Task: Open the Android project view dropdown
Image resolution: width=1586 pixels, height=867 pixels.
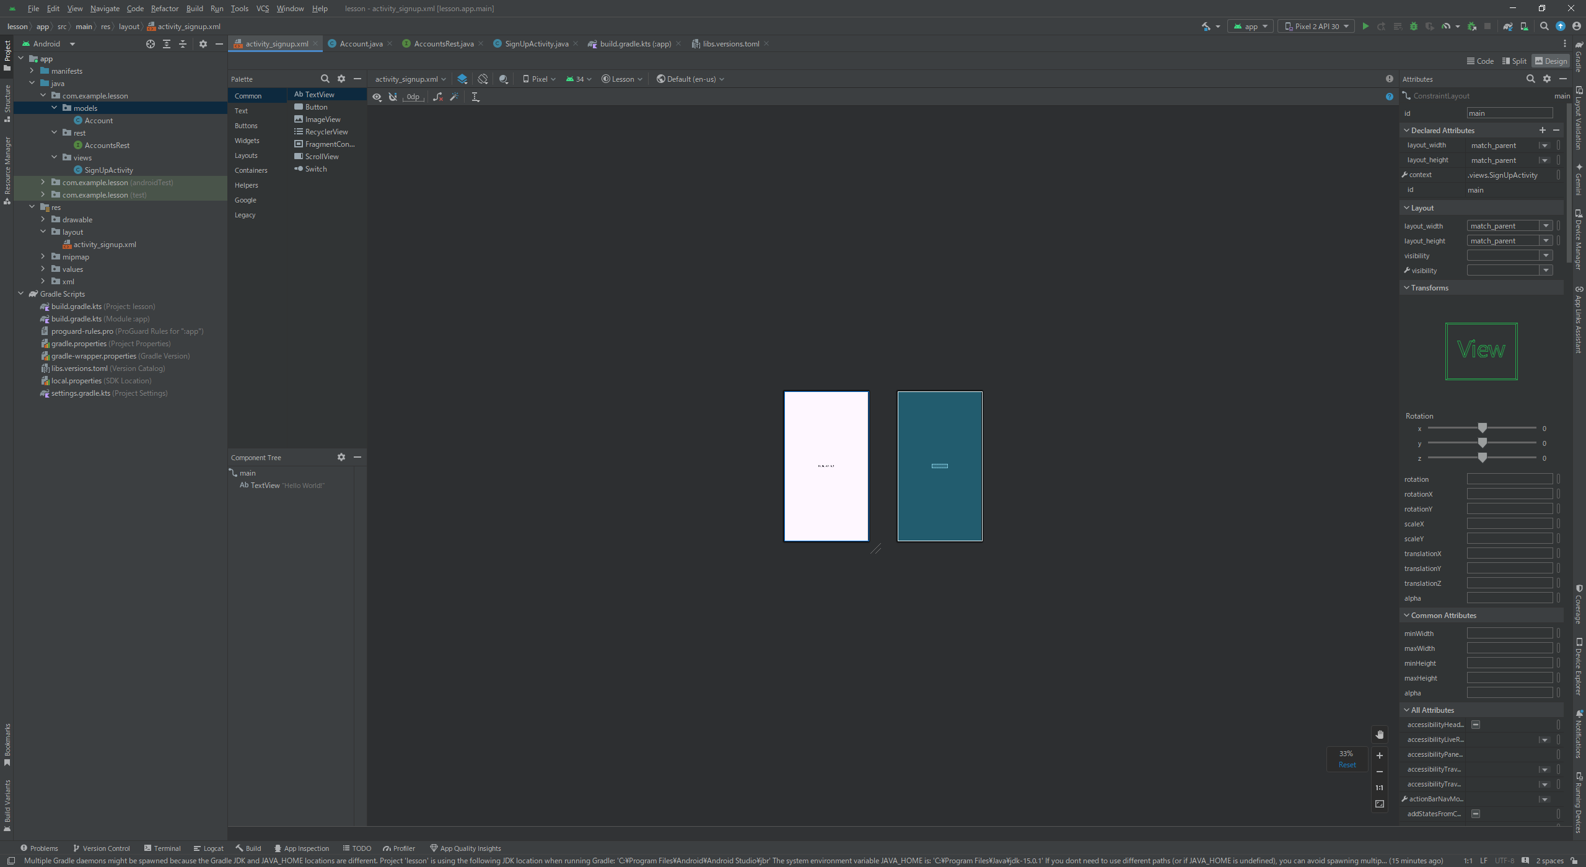Action: coord(48,44)
